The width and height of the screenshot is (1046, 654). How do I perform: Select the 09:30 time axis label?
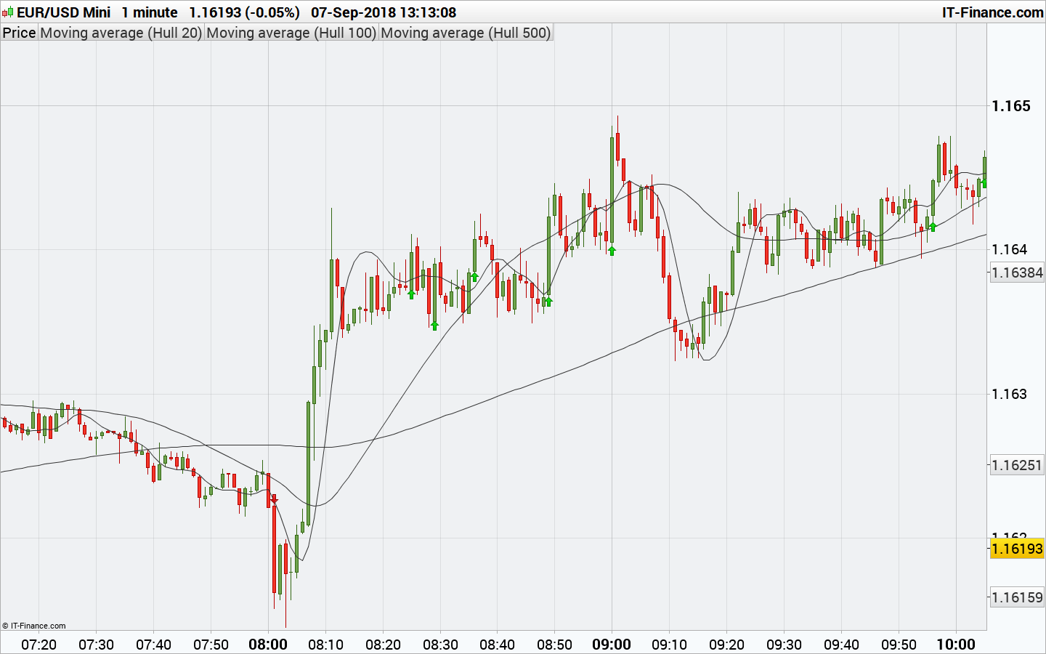coord(784,645)
